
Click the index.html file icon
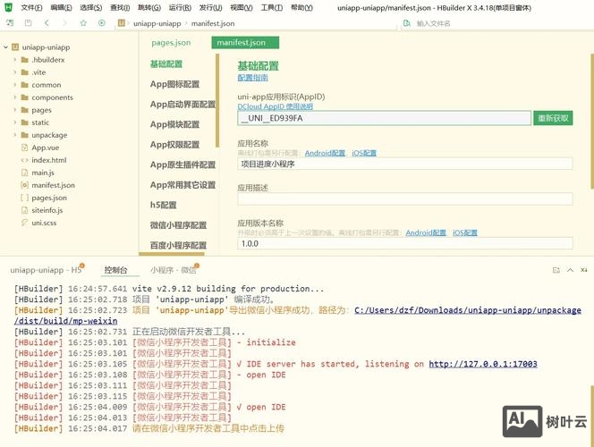pos(25,160)
